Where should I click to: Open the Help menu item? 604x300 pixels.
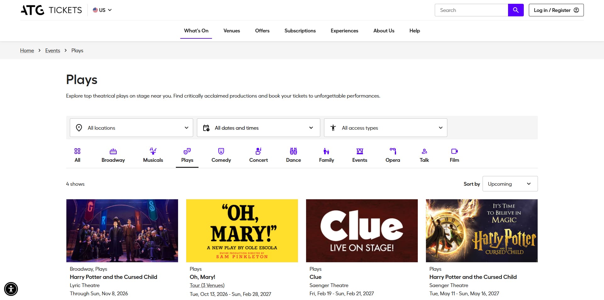coord(415,31)
